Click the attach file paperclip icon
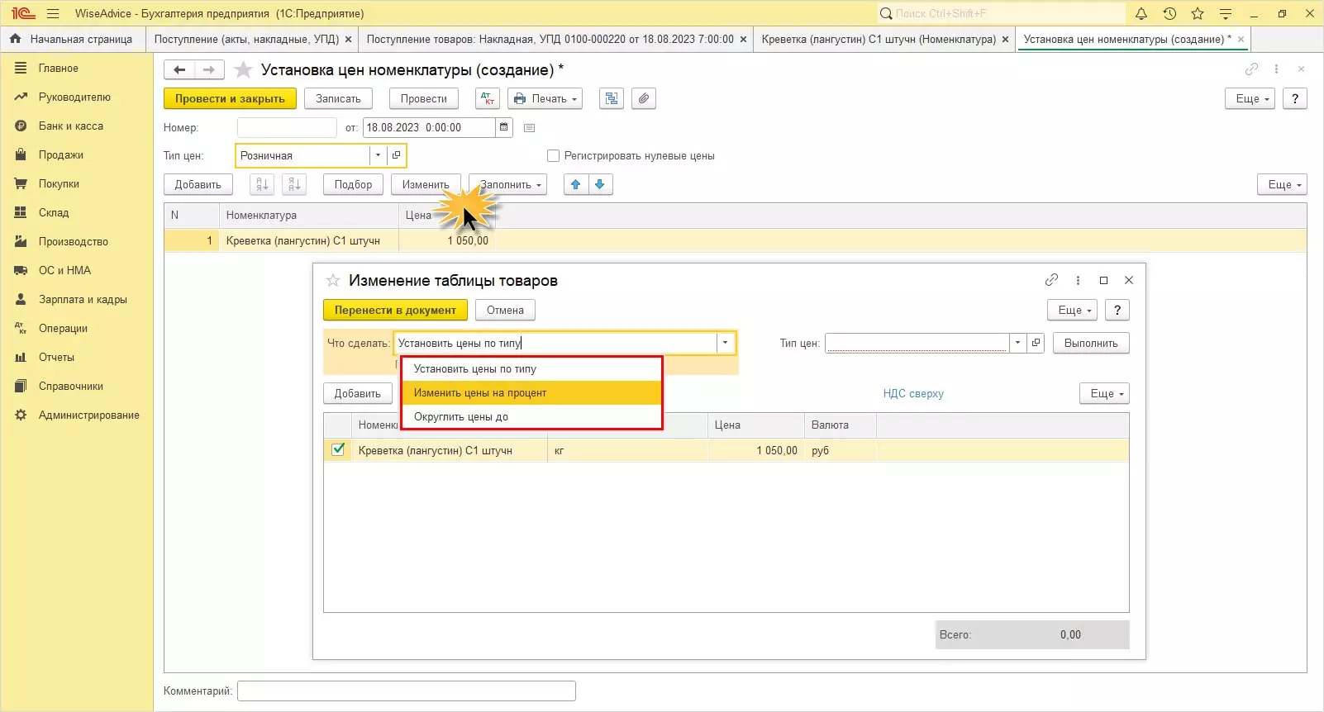 coord(644,98)
